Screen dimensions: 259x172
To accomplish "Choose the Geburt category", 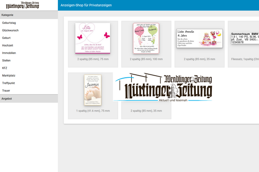I will [x=6, y=38].
